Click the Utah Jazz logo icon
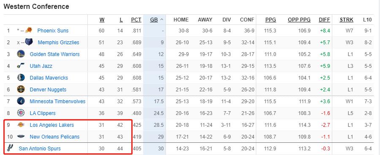The height and width of the screenshot is (155, 380). point(21,66)
